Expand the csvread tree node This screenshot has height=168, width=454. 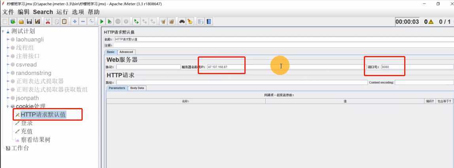click(x=8, y=65)
